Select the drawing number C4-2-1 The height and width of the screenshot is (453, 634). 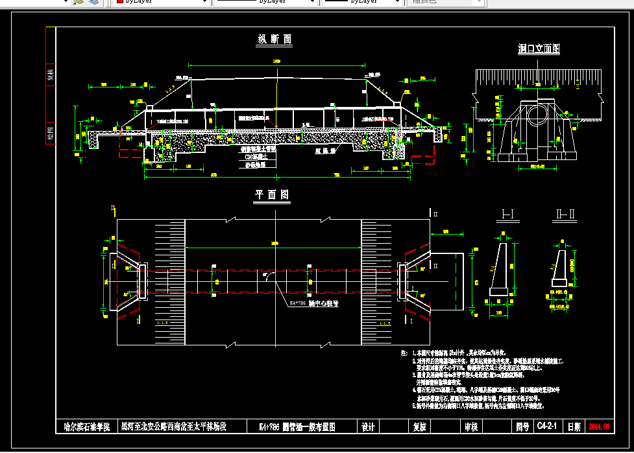point(547,426)
